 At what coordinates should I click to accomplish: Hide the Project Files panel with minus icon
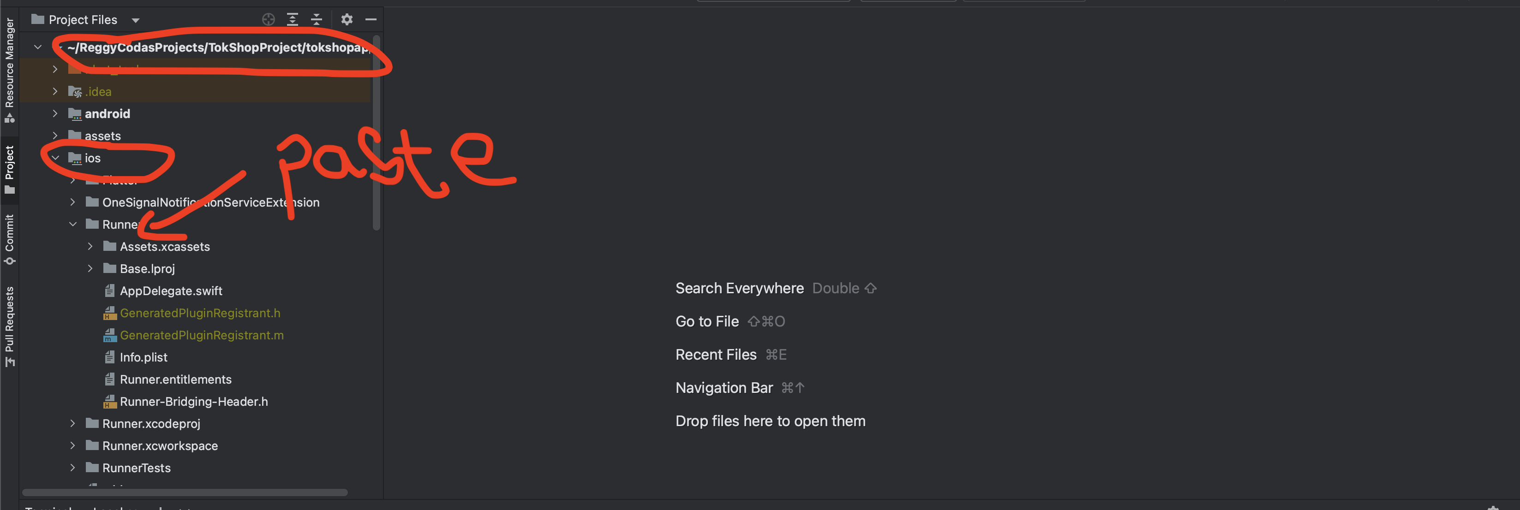click(x=371, y=19)
